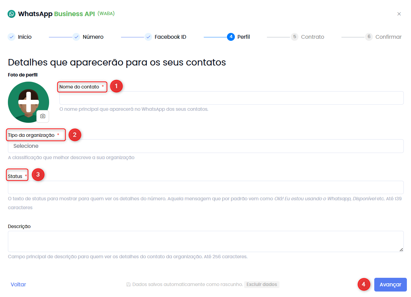Click the Excluir dados button
Viewport: 411px width, 297px height.
click(x=262, y=284)
